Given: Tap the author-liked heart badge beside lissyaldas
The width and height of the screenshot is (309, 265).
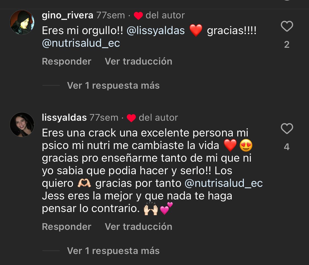Looking at the screenshot, I should [131, 118].
